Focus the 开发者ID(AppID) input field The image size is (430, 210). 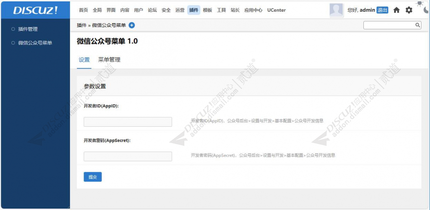click(128, 122)
